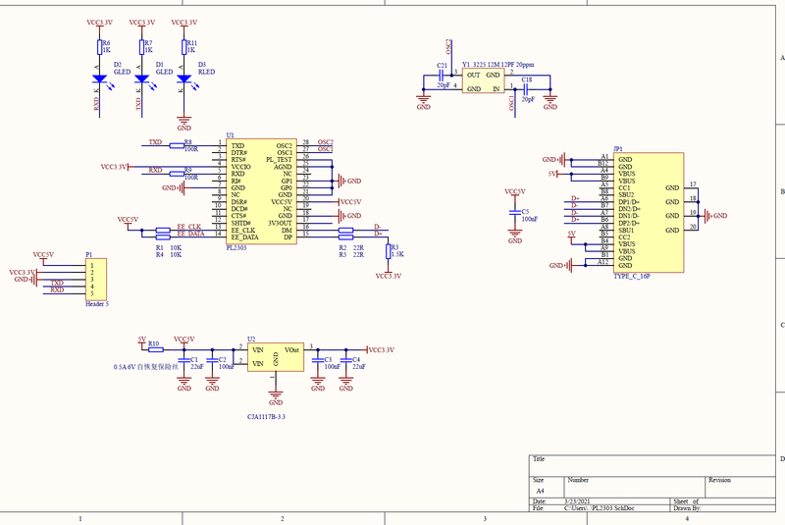Select the D3 RLED diode symbol

tap(184, 79)
